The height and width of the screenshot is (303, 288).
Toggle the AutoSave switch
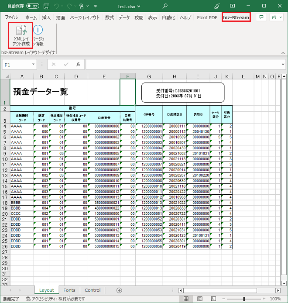click(33, 6)
